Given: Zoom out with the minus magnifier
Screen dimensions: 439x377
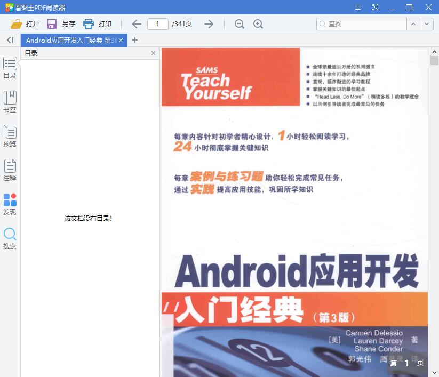Looking at the screenshot, I should coord(240,24).
